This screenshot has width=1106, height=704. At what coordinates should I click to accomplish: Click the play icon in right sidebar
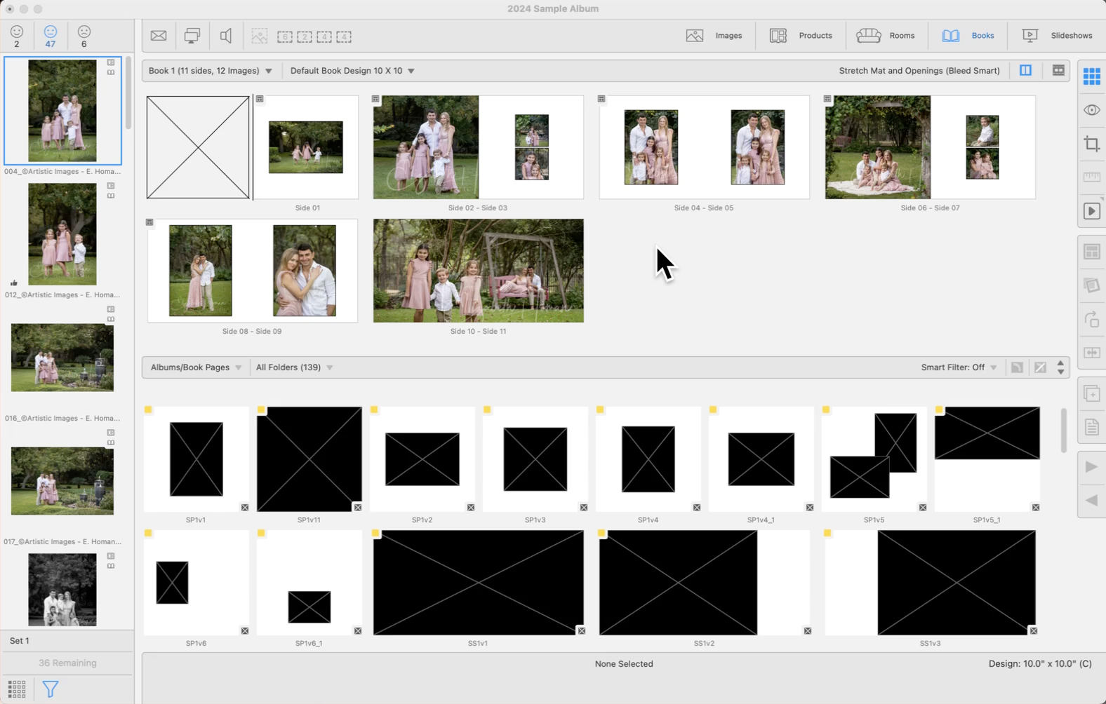(1091, 212)
